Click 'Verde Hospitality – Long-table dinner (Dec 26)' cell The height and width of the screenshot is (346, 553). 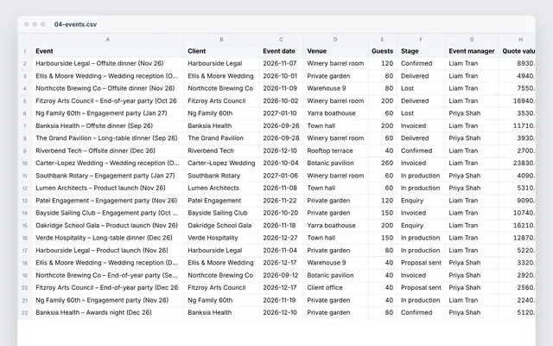pyautogui.click(x=108, y=238)
